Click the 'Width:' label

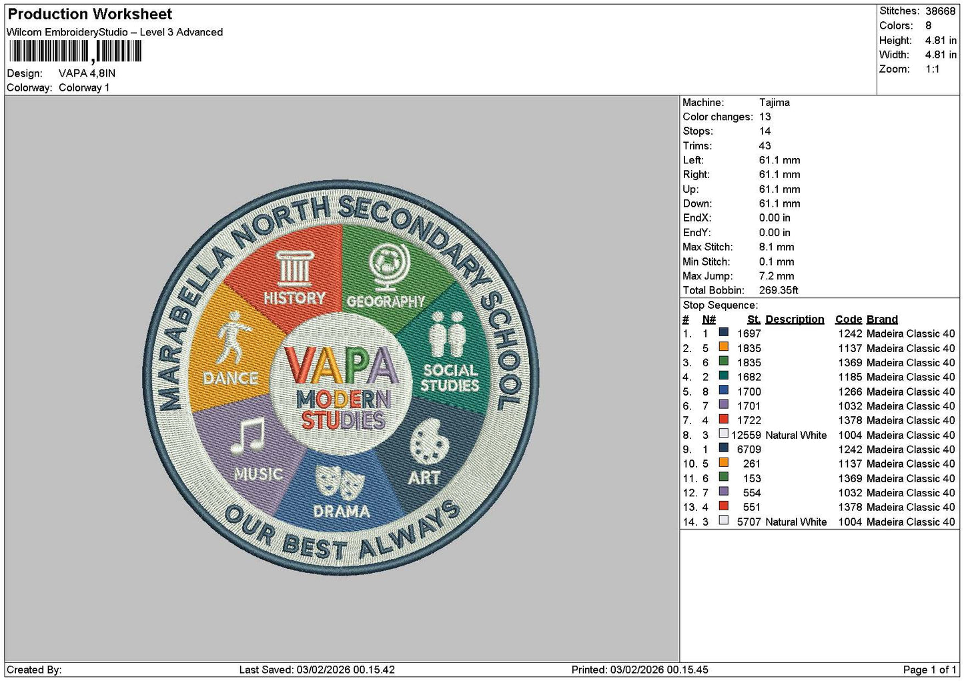click(894, 55)
